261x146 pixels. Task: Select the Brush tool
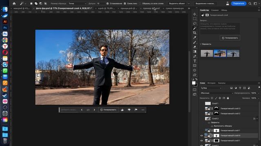coord(195,42)
